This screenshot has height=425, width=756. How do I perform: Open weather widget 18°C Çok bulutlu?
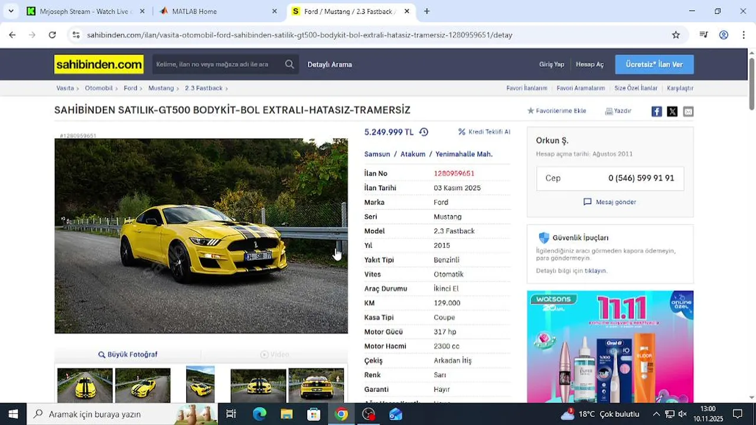pos(599,414)
